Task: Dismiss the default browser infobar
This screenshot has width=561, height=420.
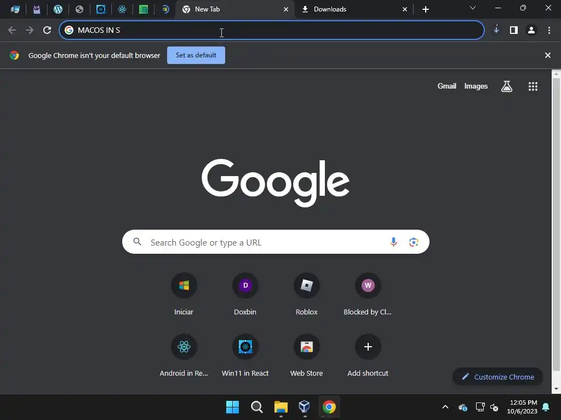Action: pos(548,55)
